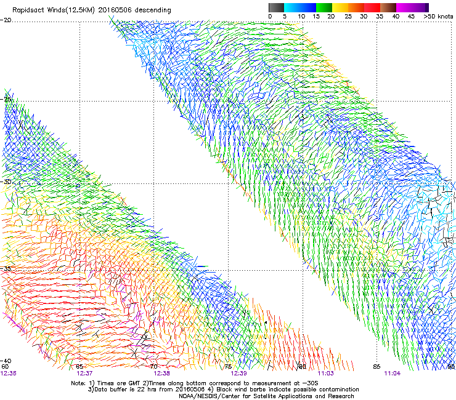
Task: Pick the cyan 5-10 knots legend band
Action: click(x=291, y=7)
